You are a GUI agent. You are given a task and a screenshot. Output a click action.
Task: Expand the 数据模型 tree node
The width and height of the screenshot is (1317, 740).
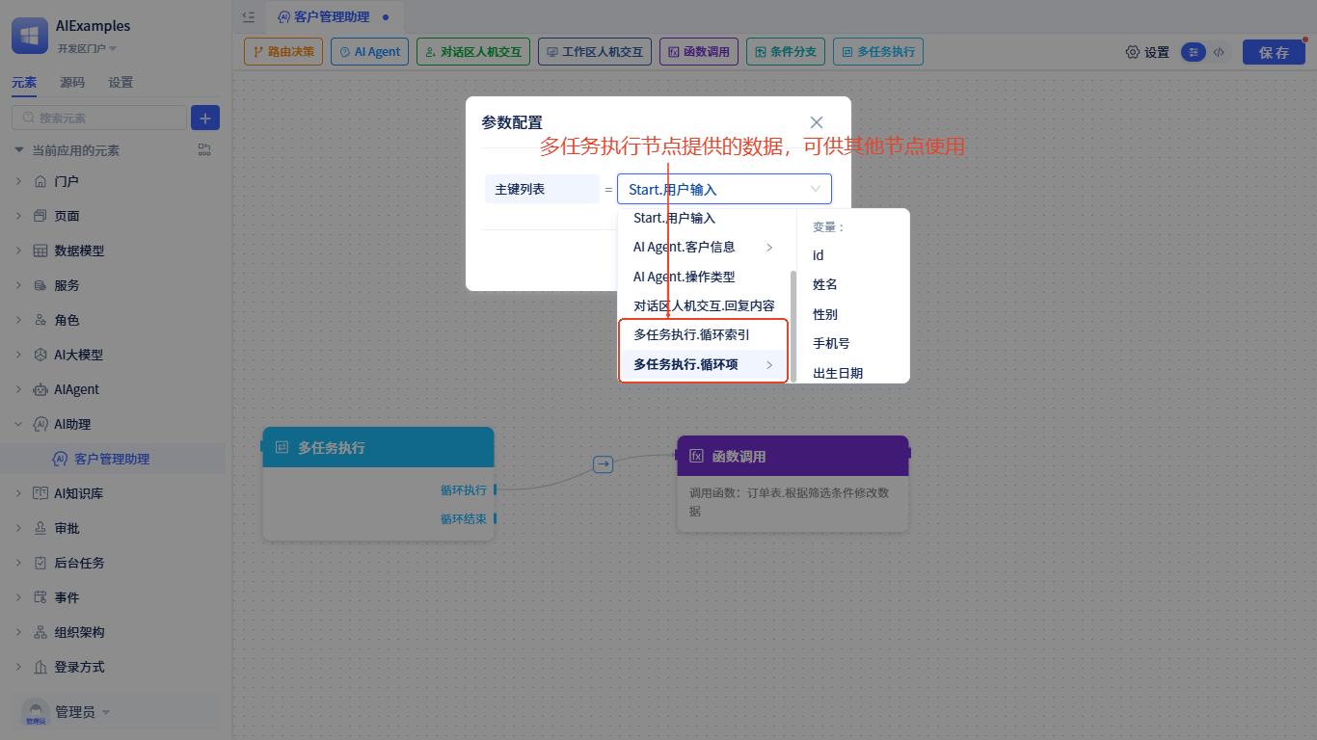(18, 251)
